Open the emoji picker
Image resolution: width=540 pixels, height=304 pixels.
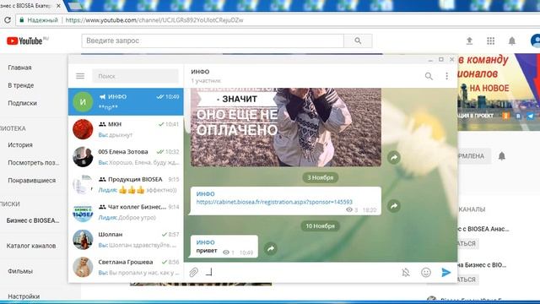point(426,273)
